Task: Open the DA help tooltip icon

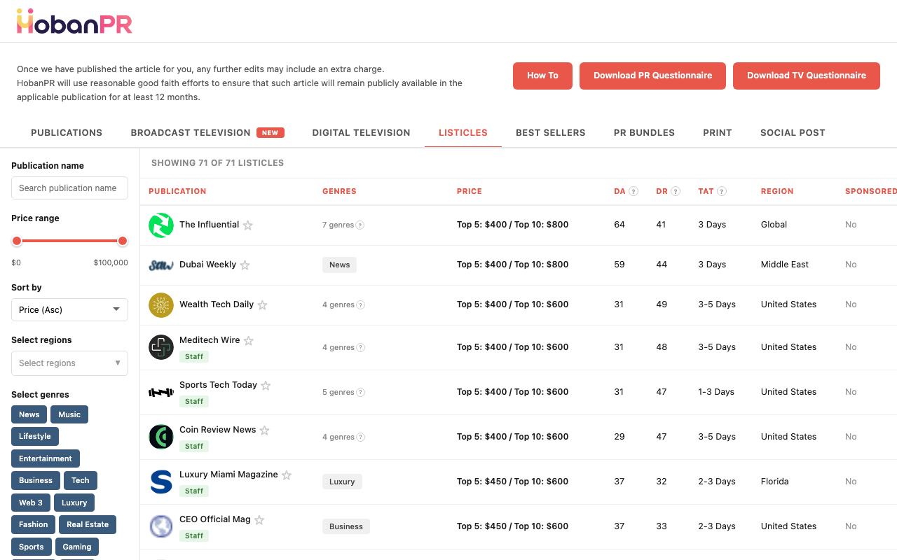Action: 634,191
